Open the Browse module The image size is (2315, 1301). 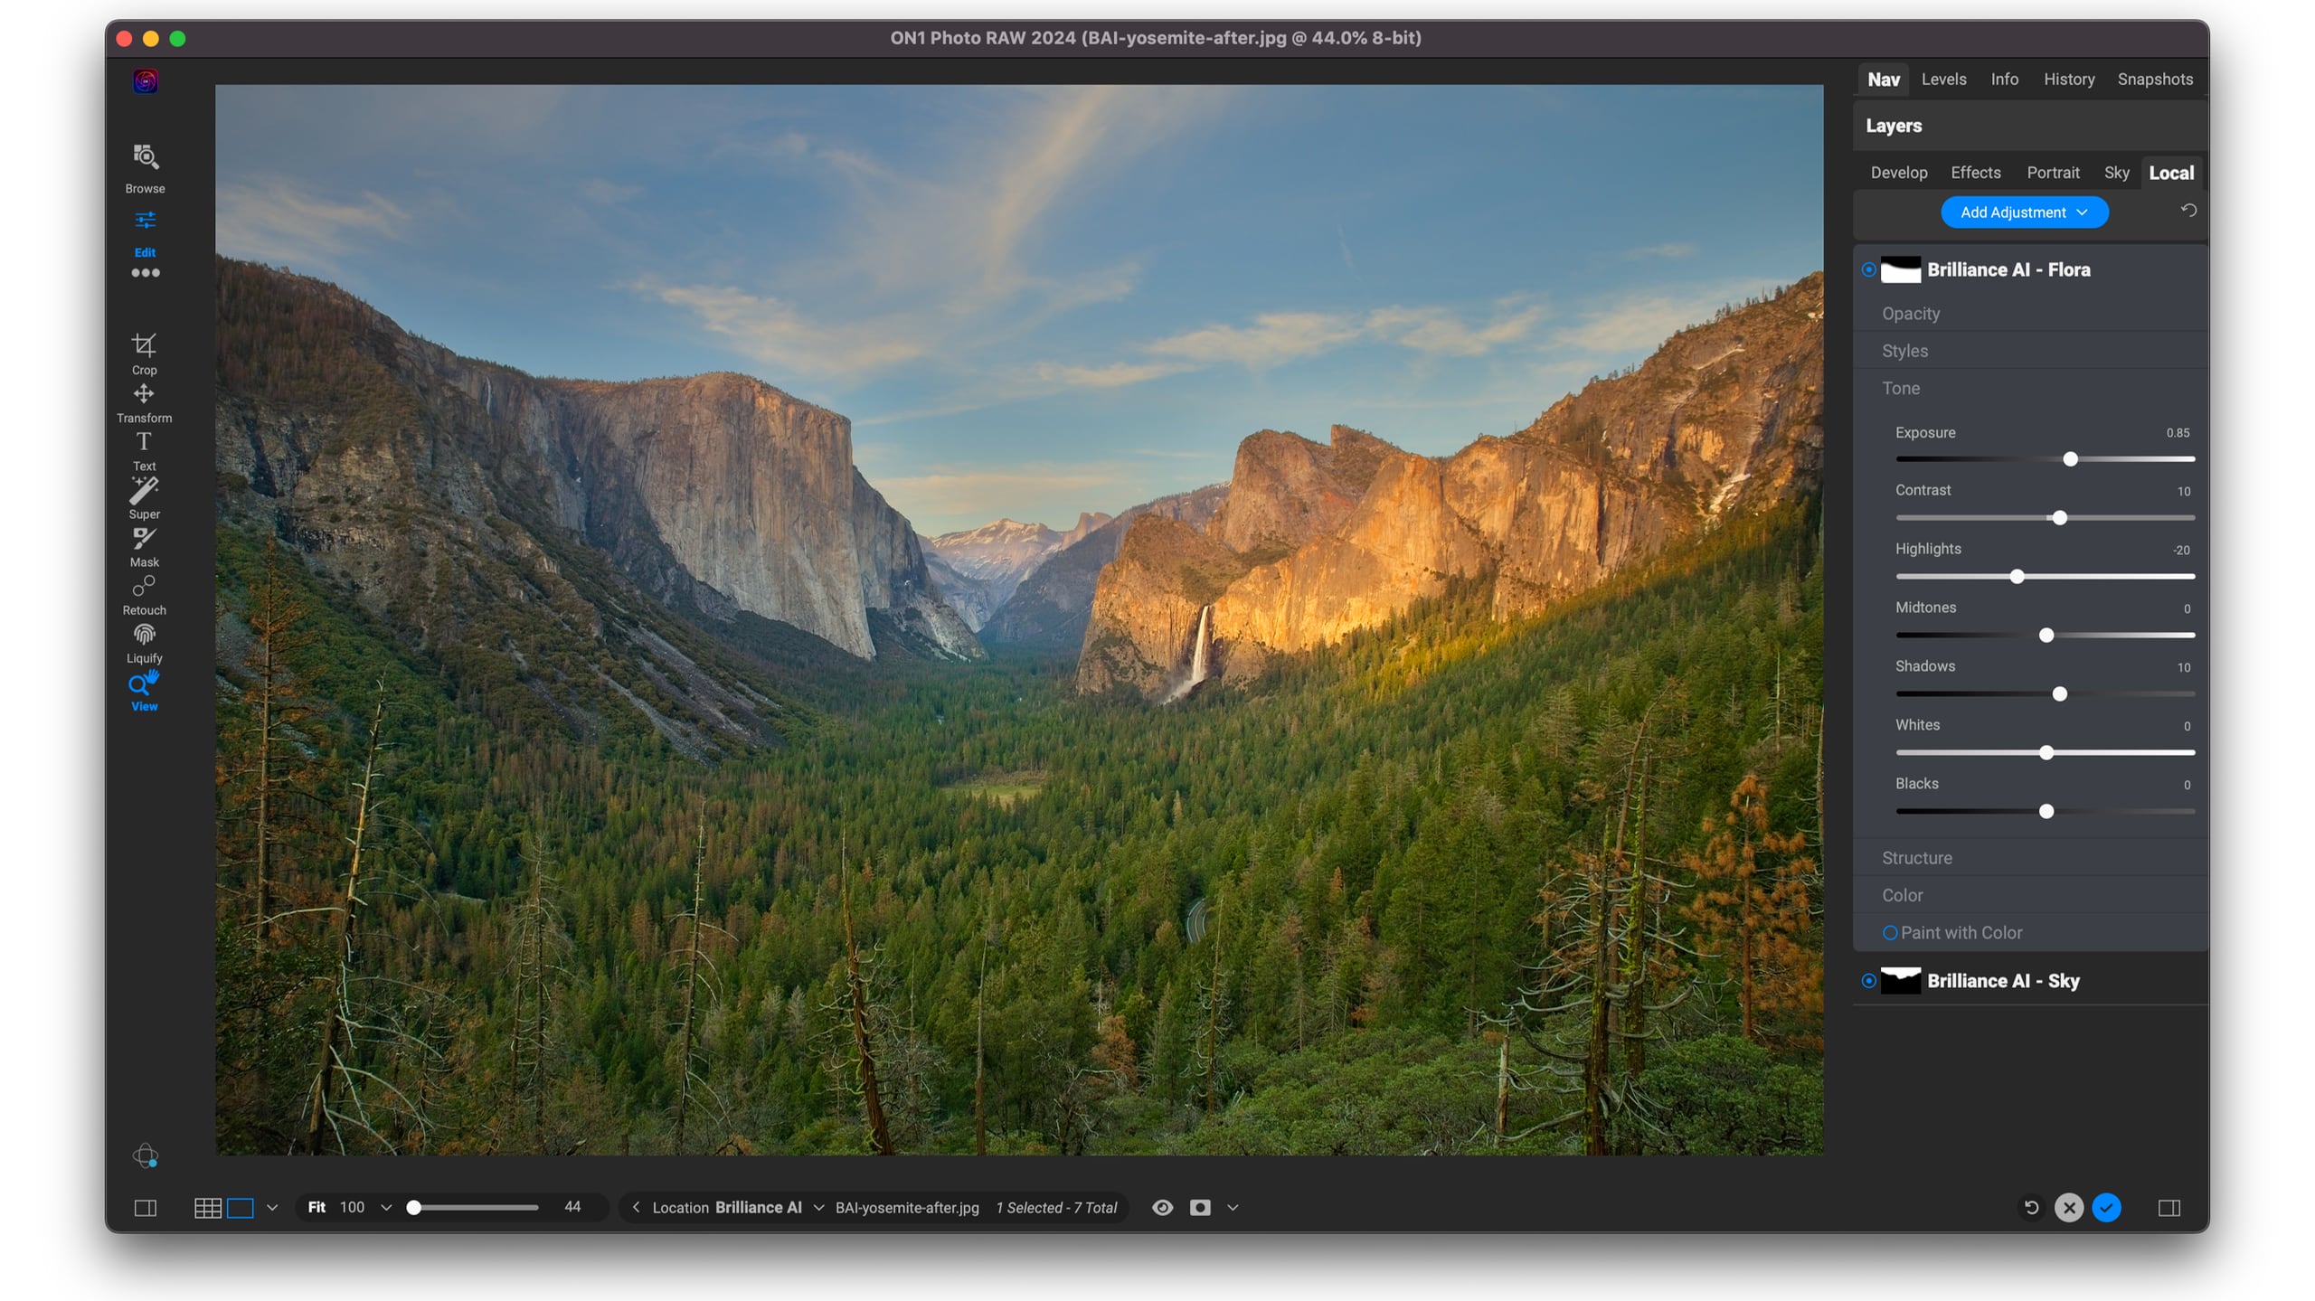click(x=145, y=168)
